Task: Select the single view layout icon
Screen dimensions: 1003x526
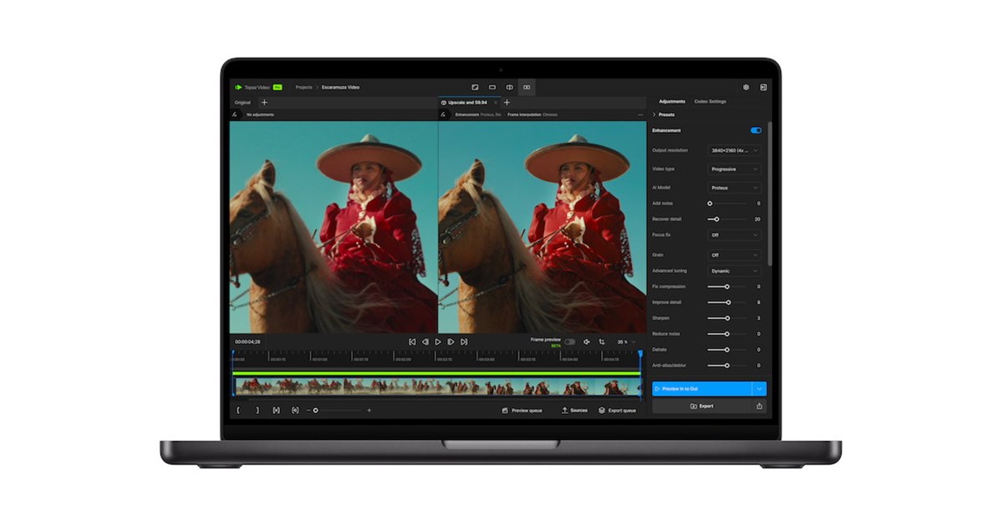Action: click(491, 87)
